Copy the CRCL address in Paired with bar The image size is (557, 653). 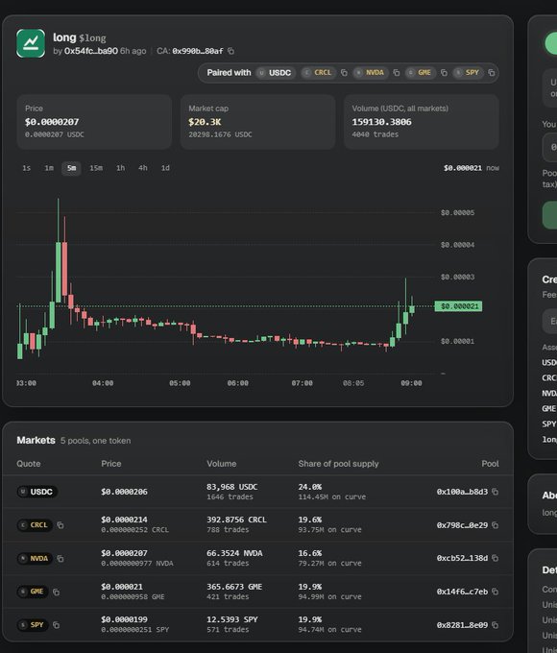click(x=344, y=72)
